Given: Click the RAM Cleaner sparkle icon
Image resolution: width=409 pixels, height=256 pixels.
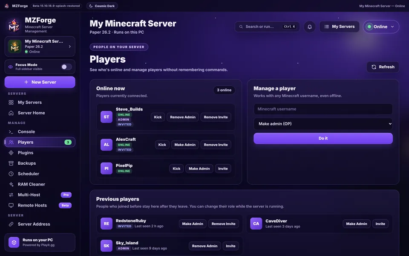Looking at the screenshot, I should pyautogui.click(x=11, y=184).
